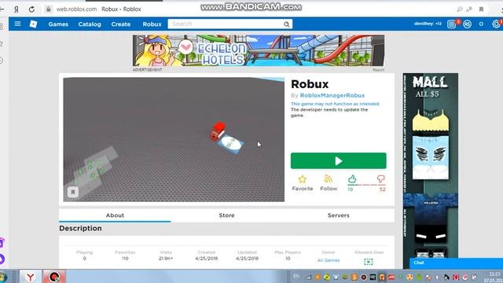
Task: Open the notifications feed icon with red badge
Action: tap(452, 24)
